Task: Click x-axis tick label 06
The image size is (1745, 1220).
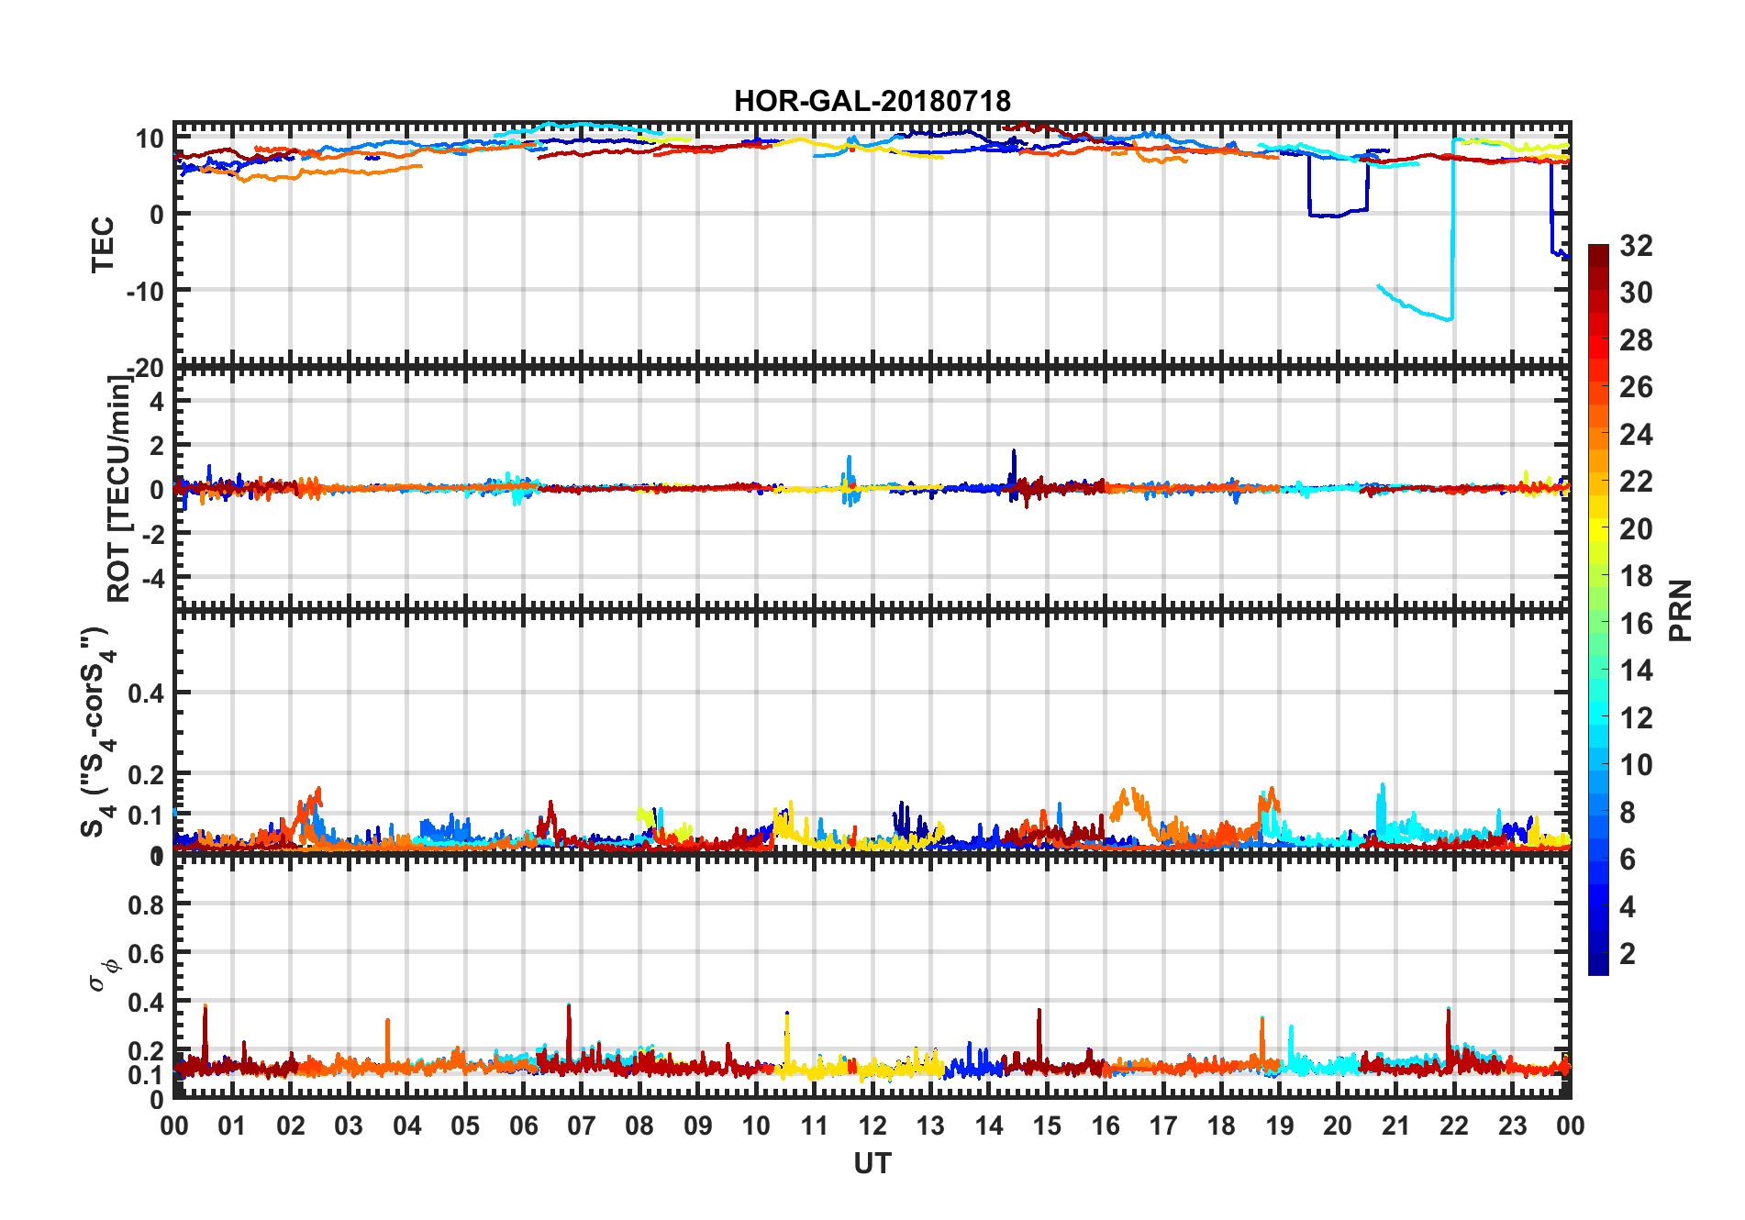Action: [523, 1126]
